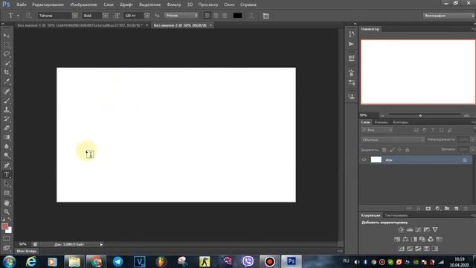476x268 pixels.
Task: Select the Clone Stamp tool
Action: (x=7, y=109)
